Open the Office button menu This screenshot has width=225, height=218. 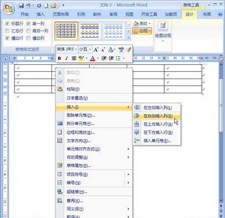pos(9,8)
